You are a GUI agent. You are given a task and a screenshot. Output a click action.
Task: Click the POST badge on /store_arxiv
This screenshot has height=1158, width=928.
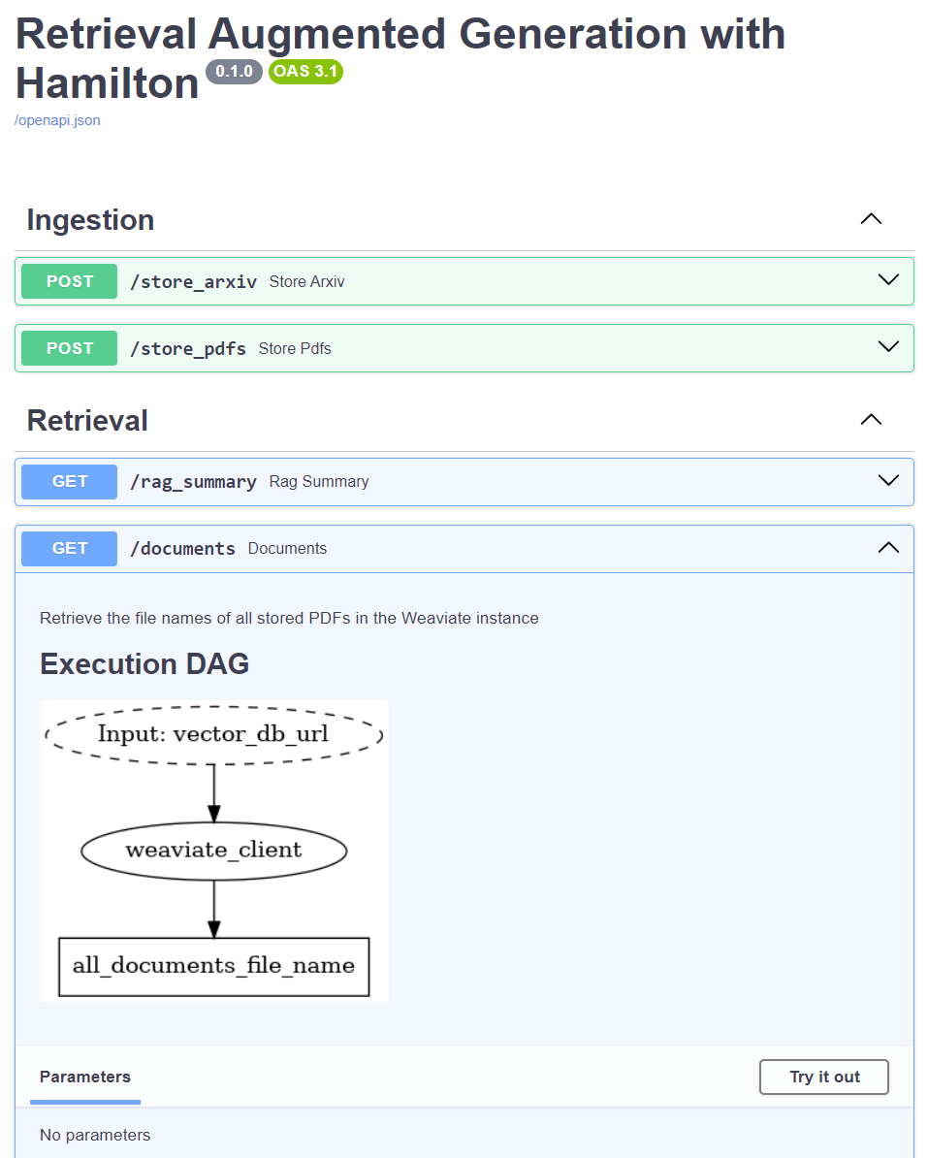point(68,280)
